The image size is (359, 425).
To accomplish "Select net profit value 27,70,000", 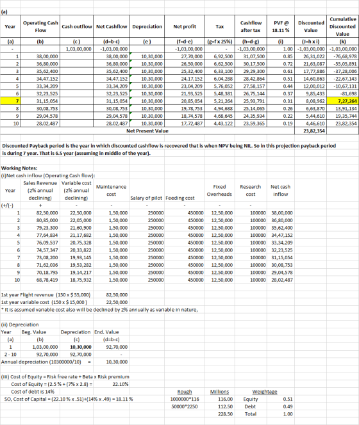I will (192, 56).
